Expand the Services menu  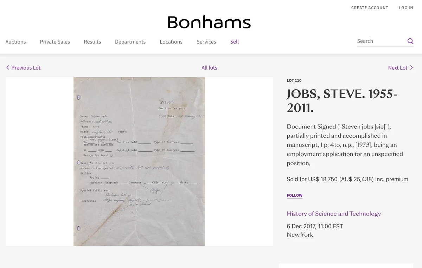[206, 42]
